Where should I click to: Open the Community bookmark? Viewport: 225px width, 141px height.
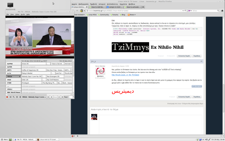103,15
